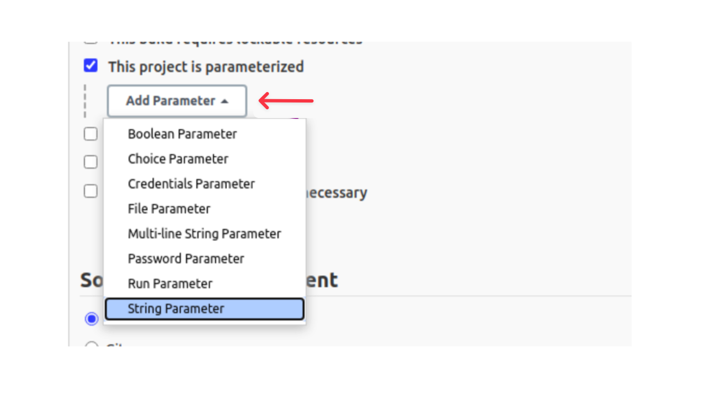
Task: Enable the checkbox on the "necessary" row
Action: tap(90, 191)
